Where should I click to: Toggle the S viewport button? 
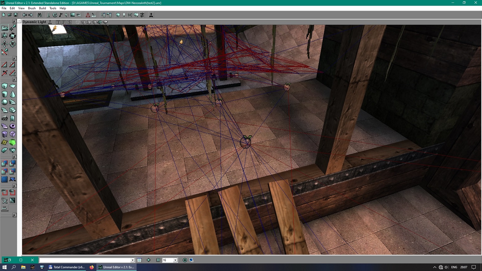69,22
